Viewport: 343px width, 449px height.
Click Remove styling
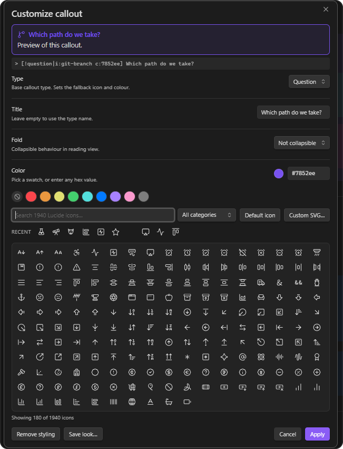click(x=36, y=434)
